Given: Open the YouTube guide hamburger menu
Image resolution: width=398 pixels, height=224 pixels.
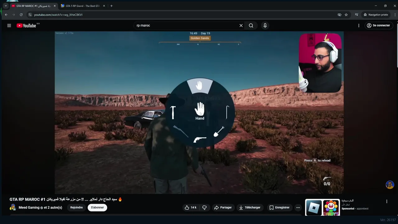Looking at the screenshot, I should 9,26.
